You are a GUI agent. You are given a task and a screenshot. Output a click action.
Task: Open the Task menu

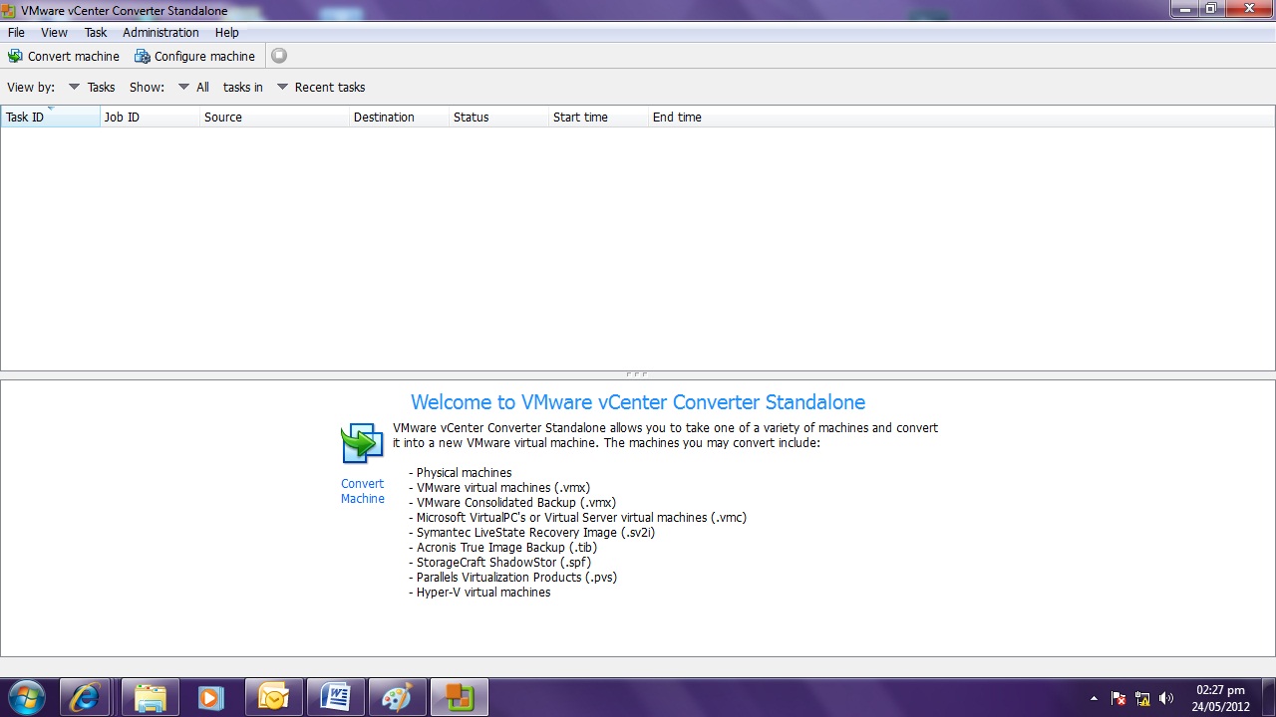click(96, 33)
